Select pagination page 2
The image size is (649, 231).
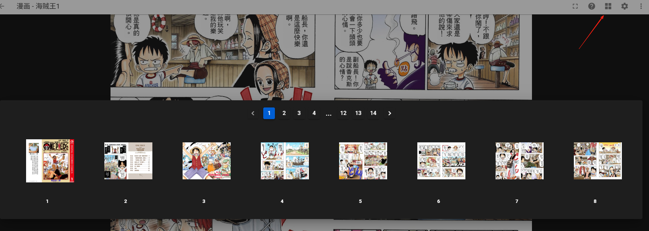[284, 113]
